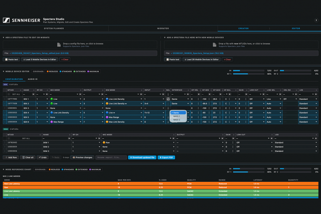Click the Export PDF button
This screenshot has width=321, height=214.
(166, 157)
